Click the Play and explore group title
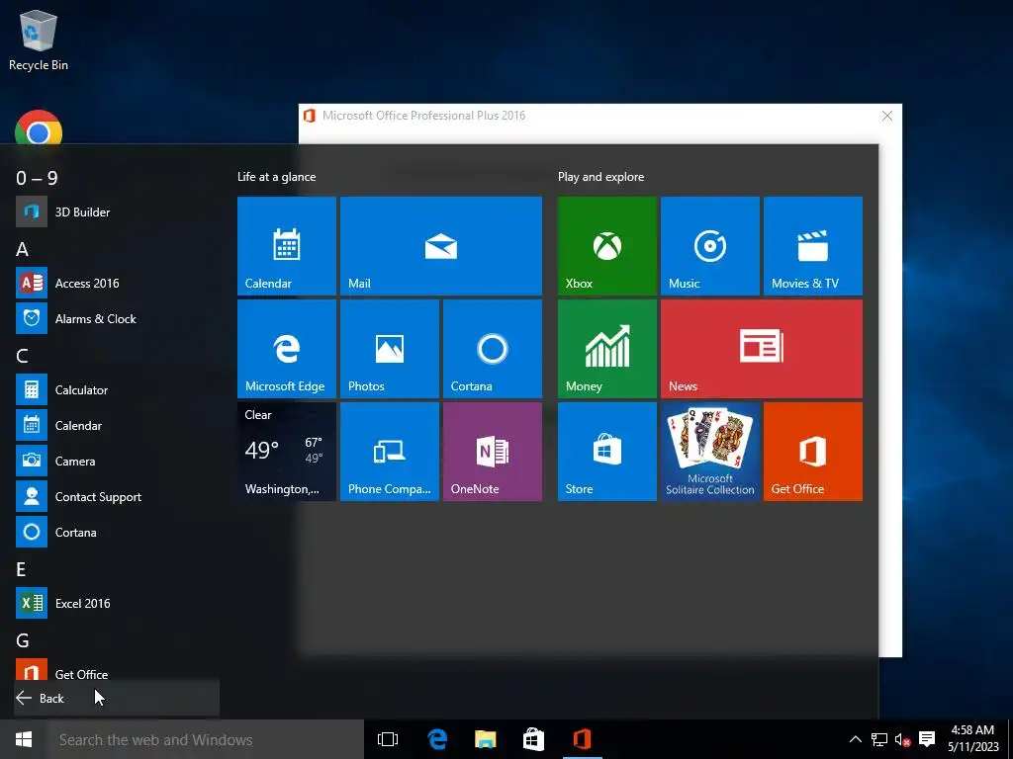The image size is (1013, 759). (x=600, y=177)
